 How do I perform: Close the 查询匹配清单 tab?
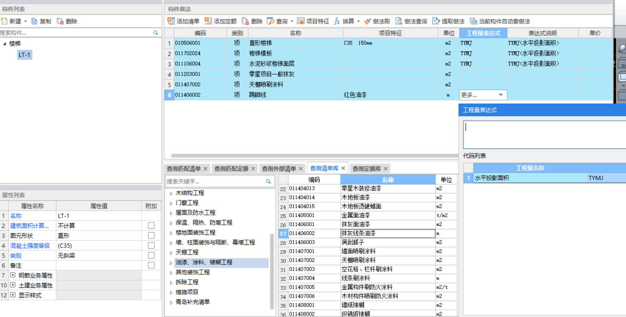pos(205,169)
